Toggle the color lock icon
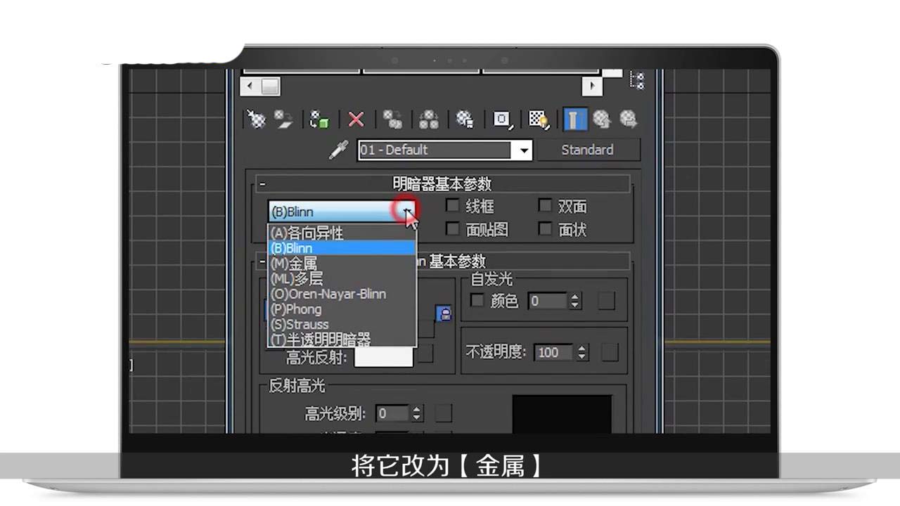 pyautogui.click(x=444, y=313)
